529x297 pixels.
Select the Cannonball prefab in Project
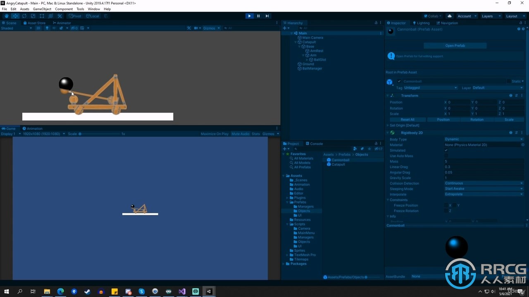tap(338, 160)
